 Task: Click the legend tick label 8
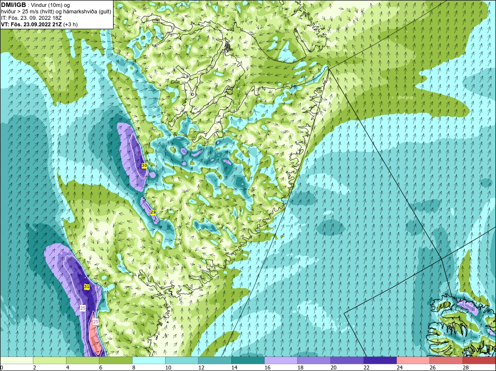[x=133, y=368]
